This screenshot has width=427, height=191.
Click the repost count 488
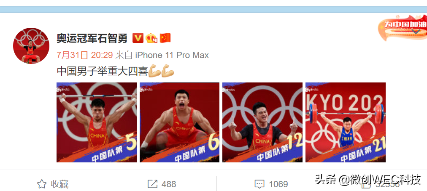[x=169, y=184]
